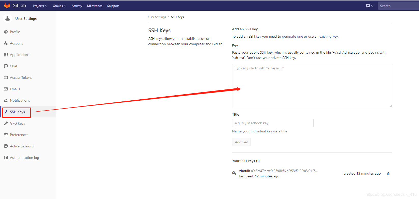Click the 'generate one' link

point(292,37)
